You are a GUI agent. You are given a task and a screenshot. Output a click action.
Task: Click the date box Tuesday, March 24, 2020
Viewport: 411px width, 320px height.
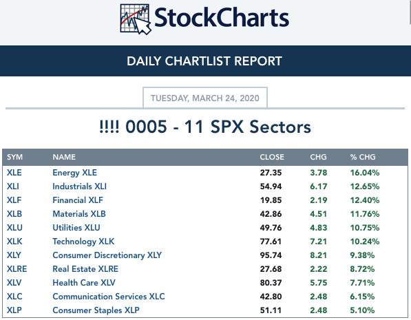(x=205, y=98)
